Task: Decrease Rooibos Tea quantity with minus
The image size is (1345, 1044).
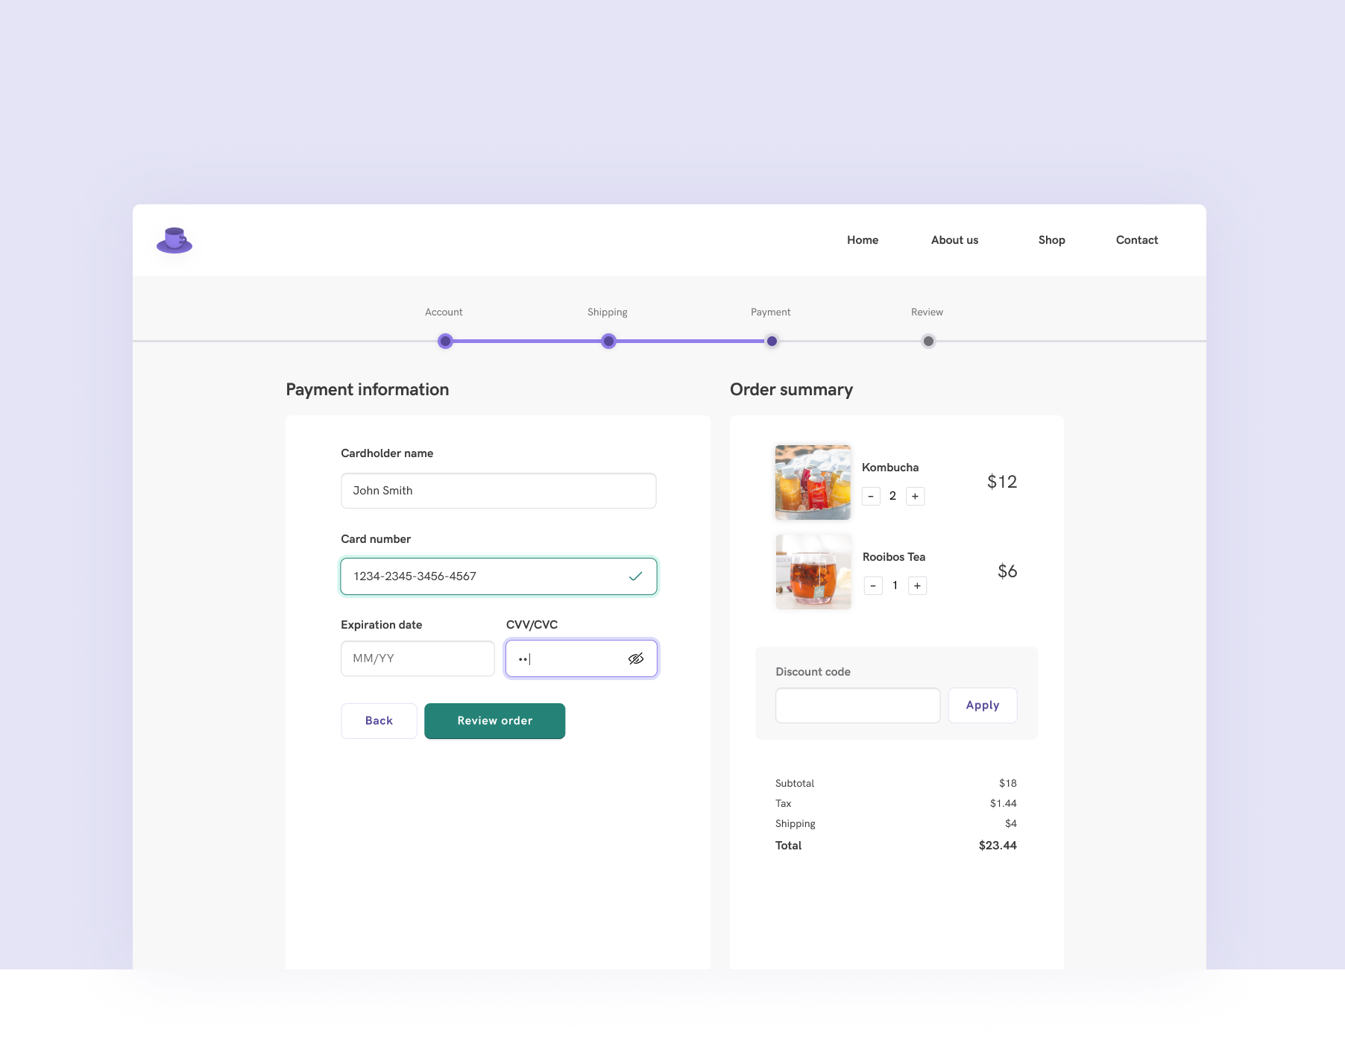Action: pos(873,585)
